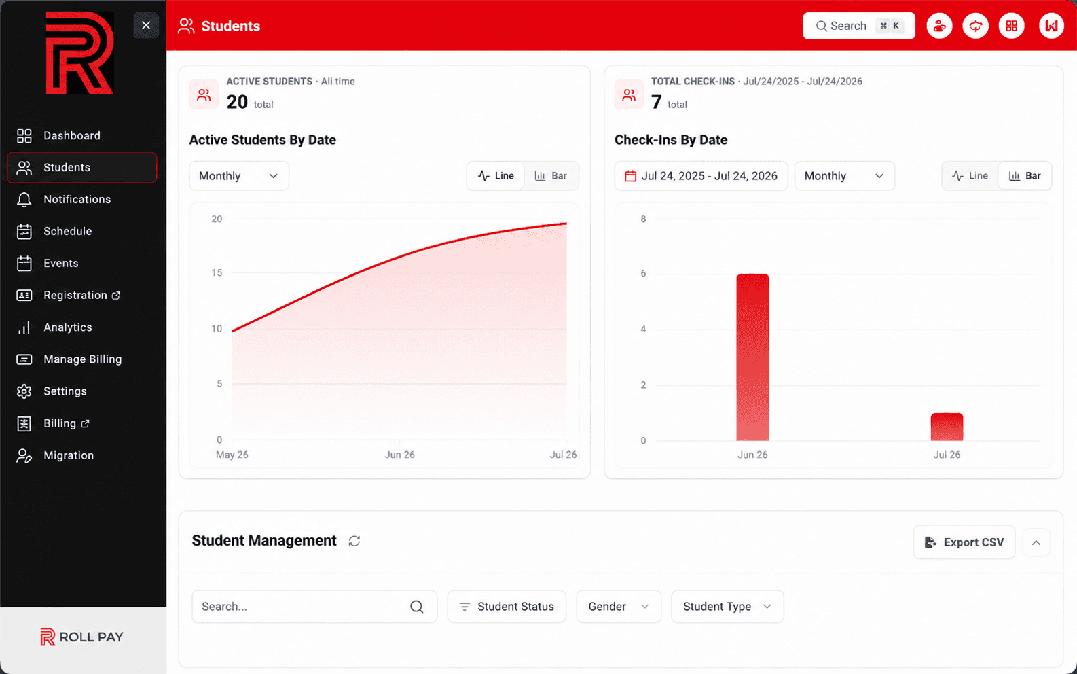Open Billing external link
The image size is (1077, 674).
click(82, 424)
